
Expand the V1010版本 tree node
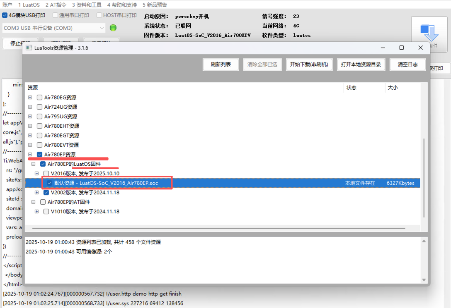[36, 211]
